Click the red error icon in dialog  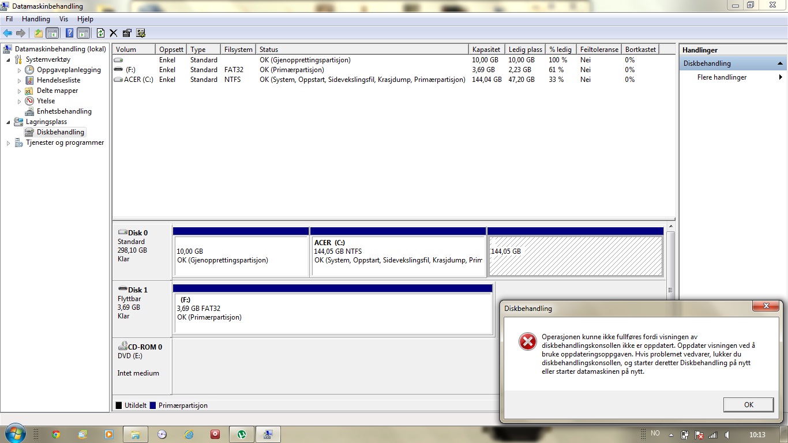coord(527,341)
